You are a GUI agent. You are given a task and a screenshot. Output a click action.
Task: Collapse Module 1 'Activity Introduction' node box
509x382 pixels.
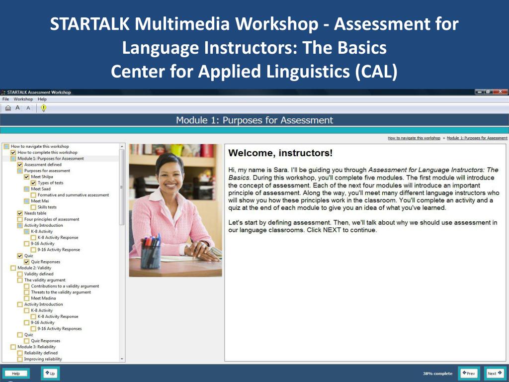(20, 225)
